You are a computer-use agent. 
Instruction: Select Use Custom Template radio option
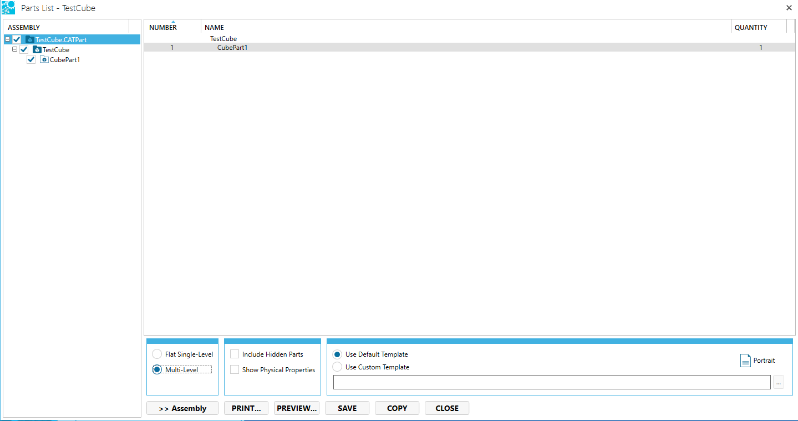click(337, 367)
